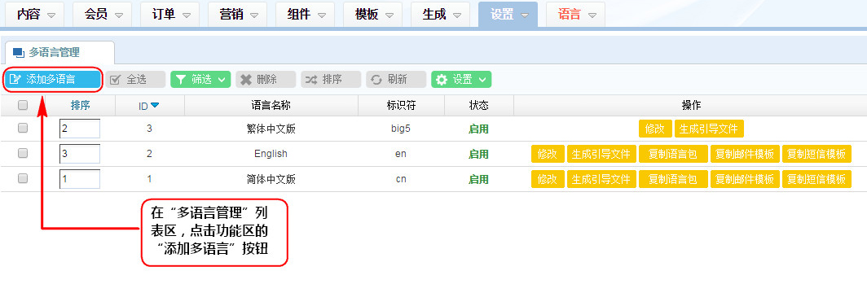The image size is (867, 306).
Task: Click 复制语言包 for English row
Action: click(x=673, y=154)
